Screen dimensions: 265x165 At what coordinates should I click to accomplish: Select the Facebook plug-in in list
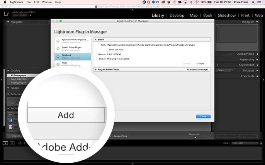73,57
